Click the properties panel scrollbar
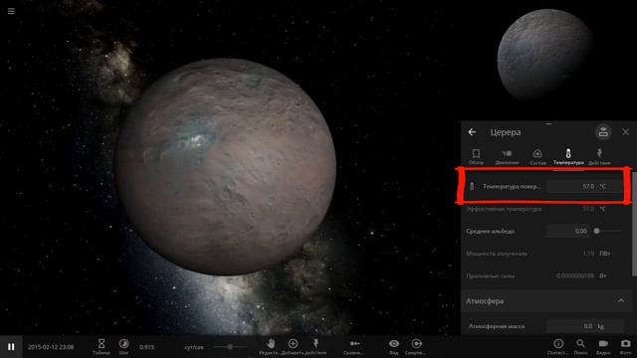The image size is (637, 358). [x=634, y=223]
